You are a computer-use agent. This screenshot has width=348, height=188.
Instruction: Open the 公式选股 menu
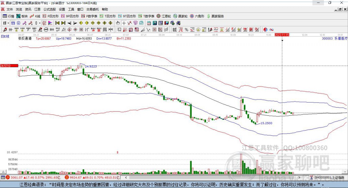coord(50,9)
